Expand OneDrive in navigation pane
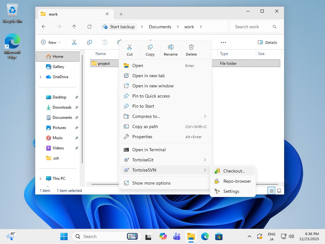Image resolution: width=325 pixels, height=244 pixels. coord(40,77)
